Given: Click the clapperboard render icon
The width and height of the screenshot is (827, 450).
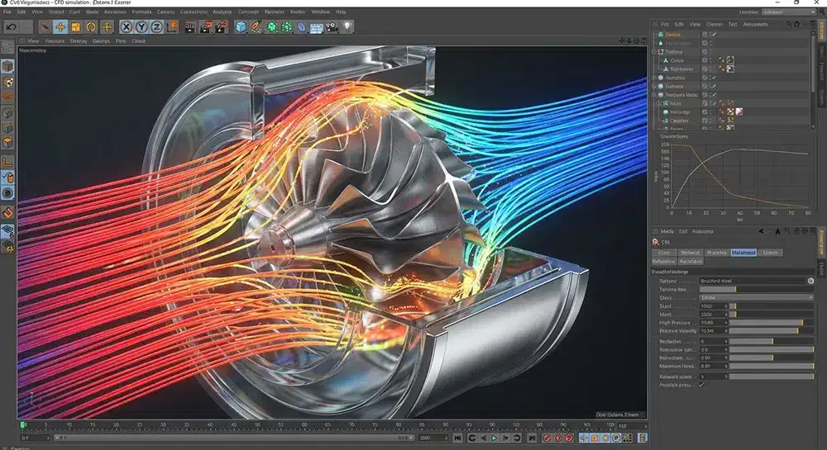Looking at the screenshot, I should [x=190, y=27].
